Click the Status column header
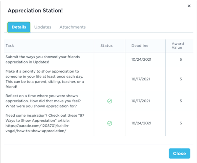 tap(106, 46)
